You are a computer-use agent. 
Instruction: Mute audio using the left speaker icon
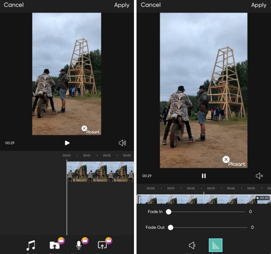point(122,143)
